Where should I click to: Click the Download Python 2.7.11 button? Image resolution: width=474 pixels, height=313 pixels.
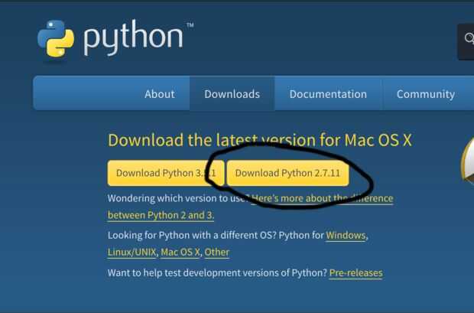[287, 173]
